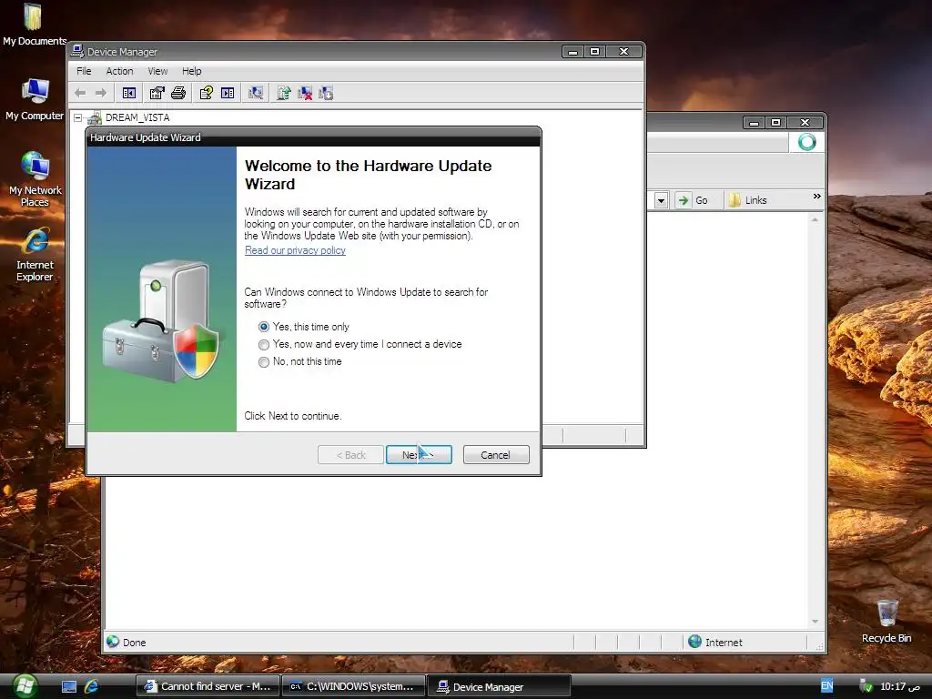Click the green Go arrow in browser

[x=684, y=200]
